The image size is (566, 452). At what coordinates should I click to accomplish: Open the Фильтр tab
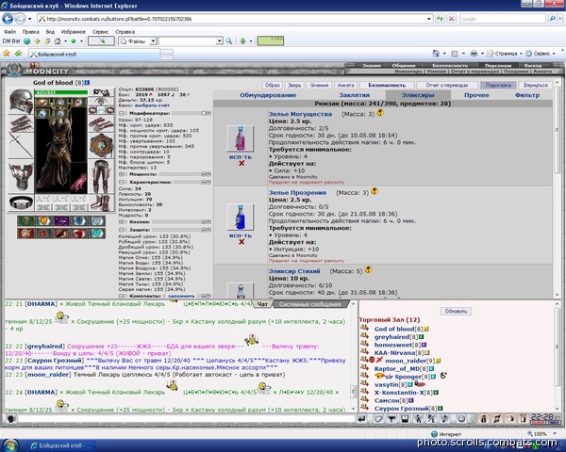coord(527,95)
